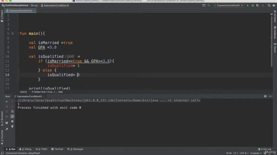Open the Database tool window from the right sidebar
Screen dimensions: 277x155
[275, 33]
